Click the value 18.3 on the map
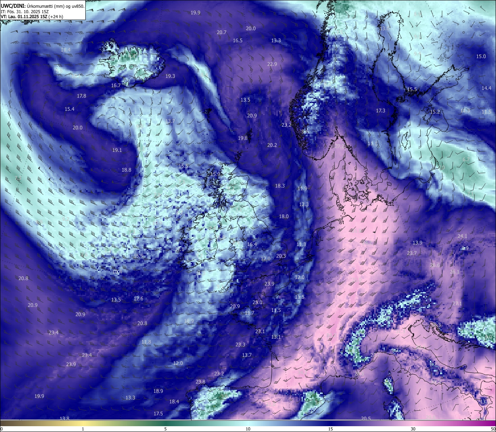The width and height of the screenshot is (496, 432). pos(280,186)
